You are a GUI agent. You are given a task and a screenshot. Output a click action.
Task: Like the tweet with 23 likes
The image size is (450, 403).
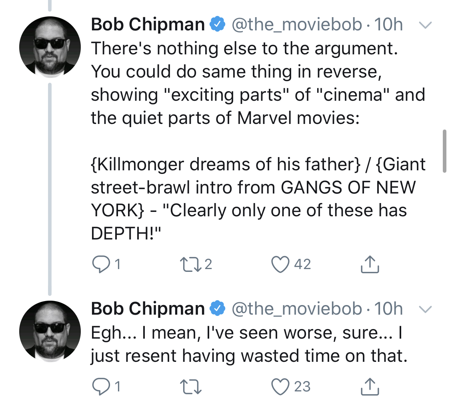280,387
